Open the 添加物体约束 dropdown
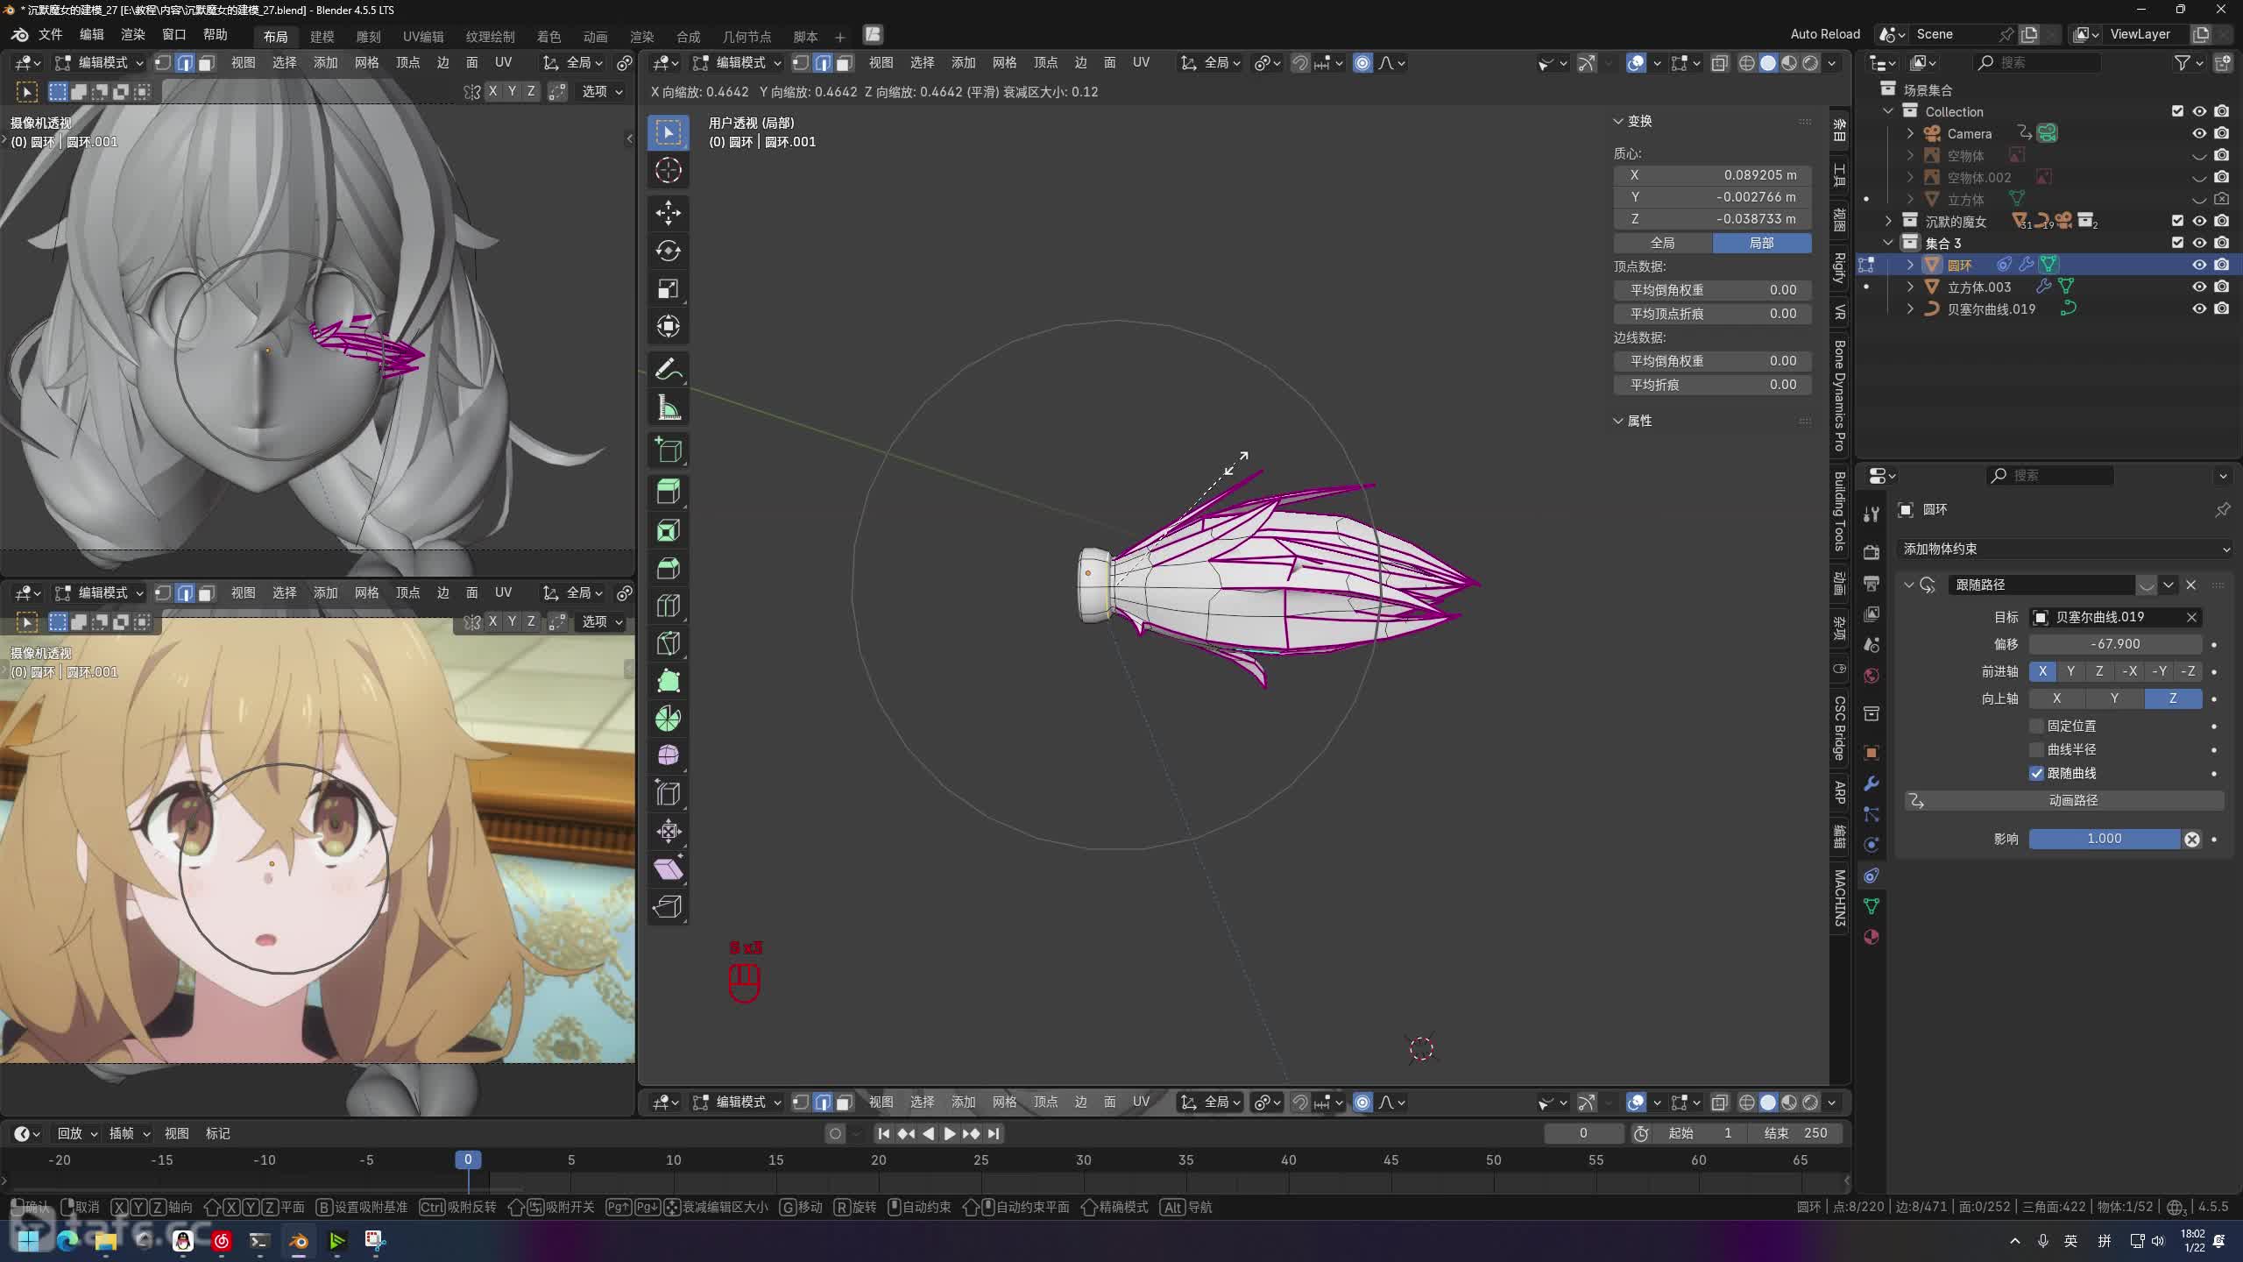This screenshot has width=2243, height=1262. (2063, 549)
